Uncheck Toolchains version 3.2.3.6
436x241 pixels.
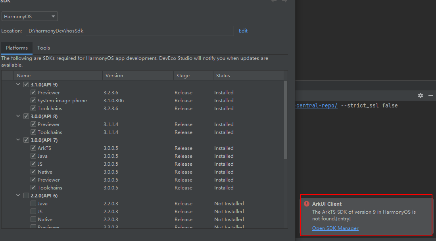[33, 108]
